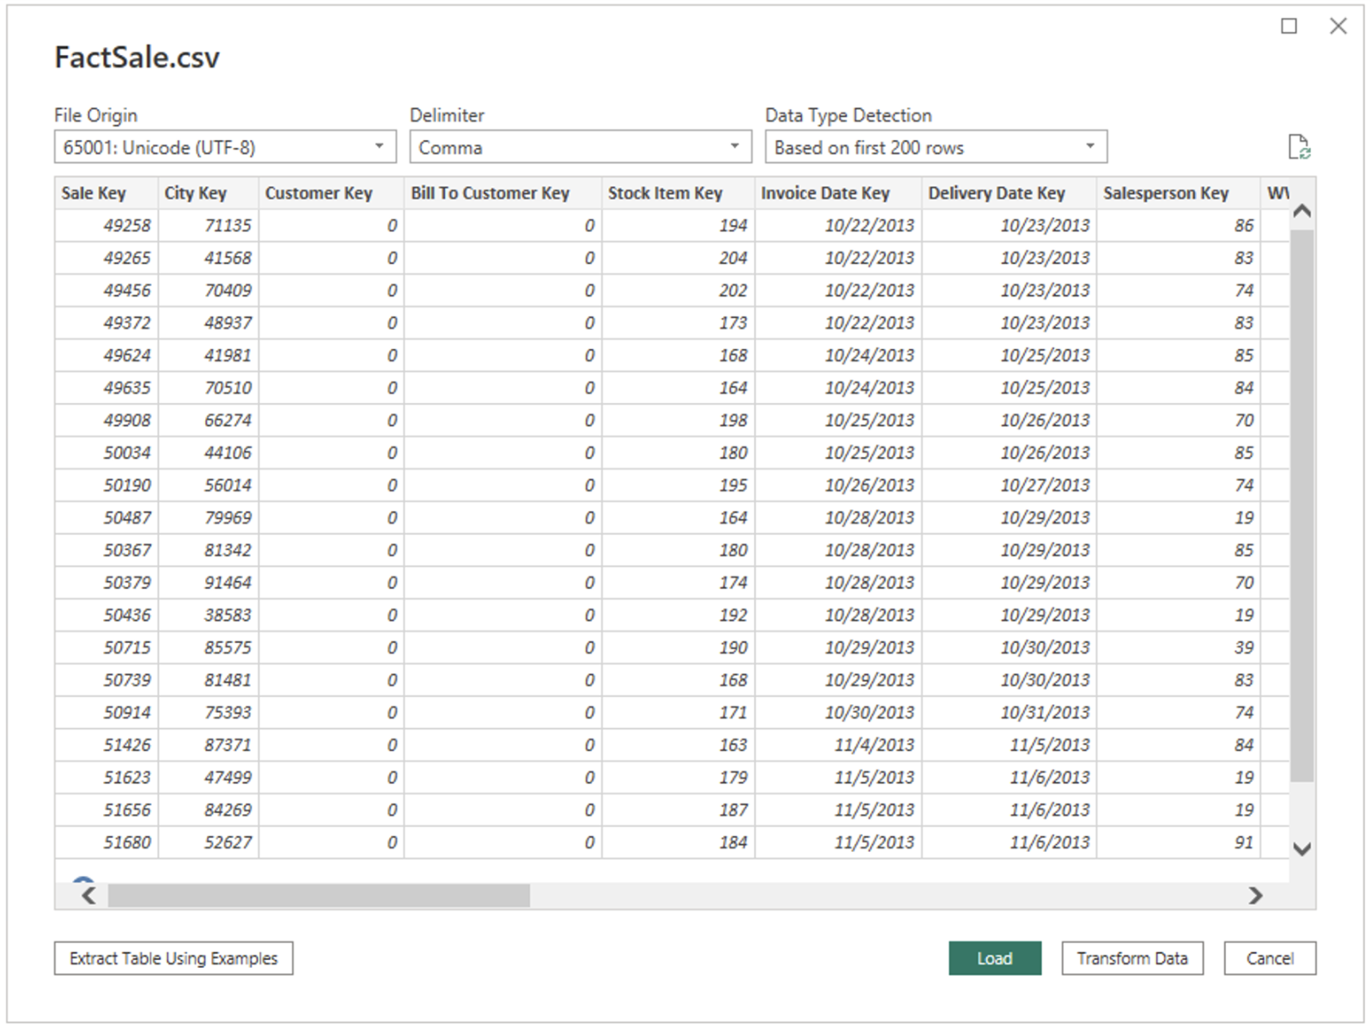Click Stock Item Key cell 179
The height and width of the screenshot is (1028, 1371).
tap(679, 778)
